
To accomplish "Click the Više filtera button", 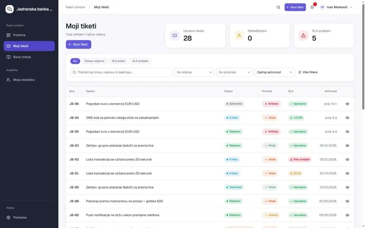I will pyautogui.click(x=308, y=72).
